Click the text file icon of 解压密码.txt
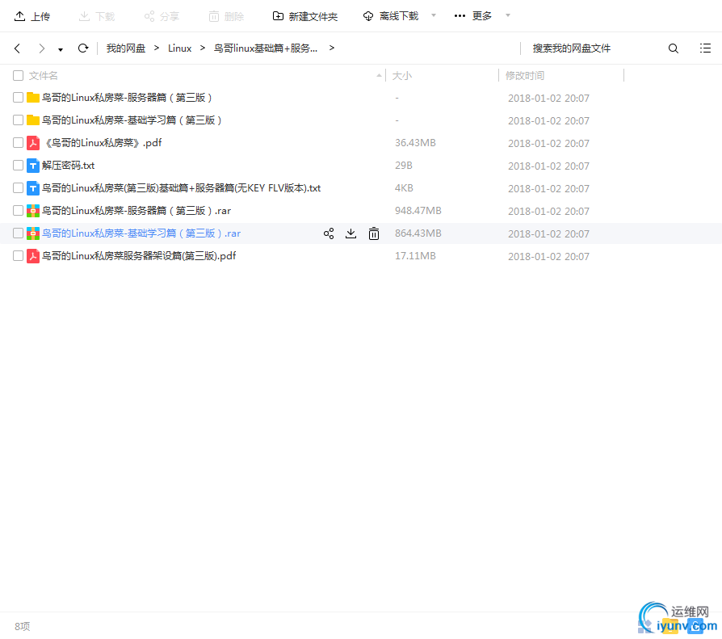The image size is (722, 639). coord(32,166)
